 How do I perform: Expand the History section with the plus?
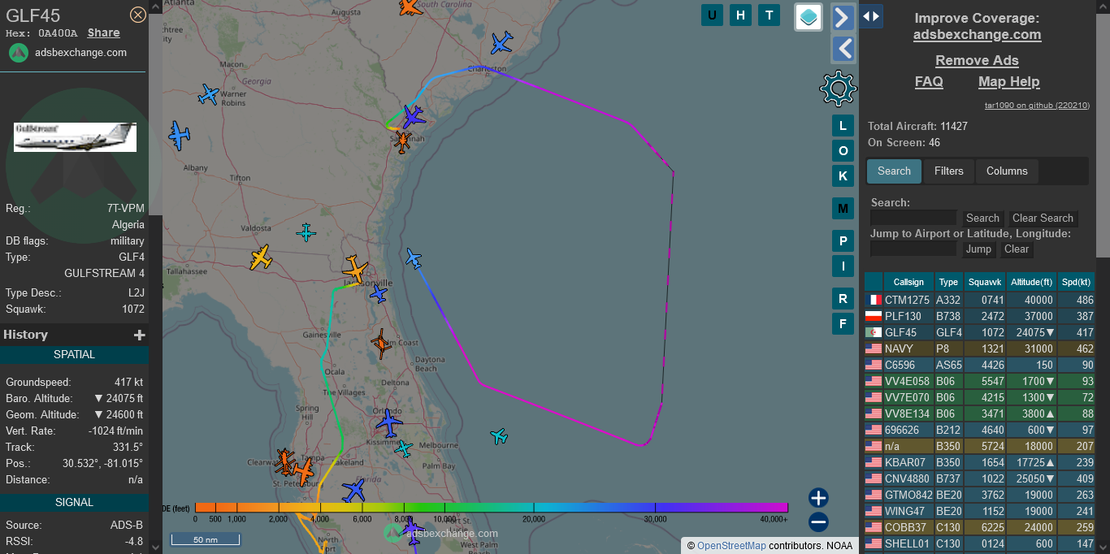140,335
